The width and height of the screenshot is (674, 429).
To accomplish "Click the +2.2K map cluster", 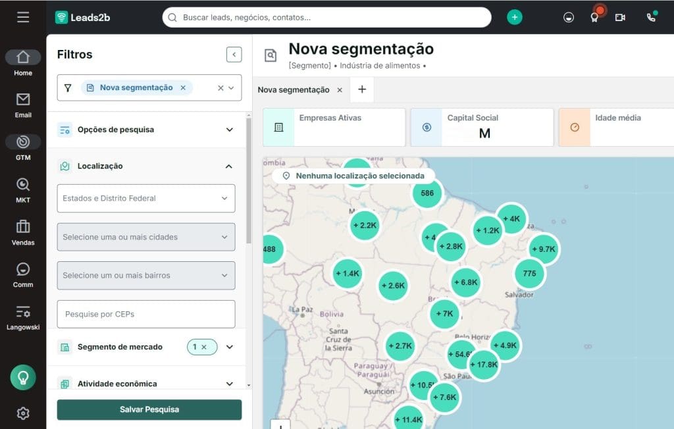I will (365, 225).
